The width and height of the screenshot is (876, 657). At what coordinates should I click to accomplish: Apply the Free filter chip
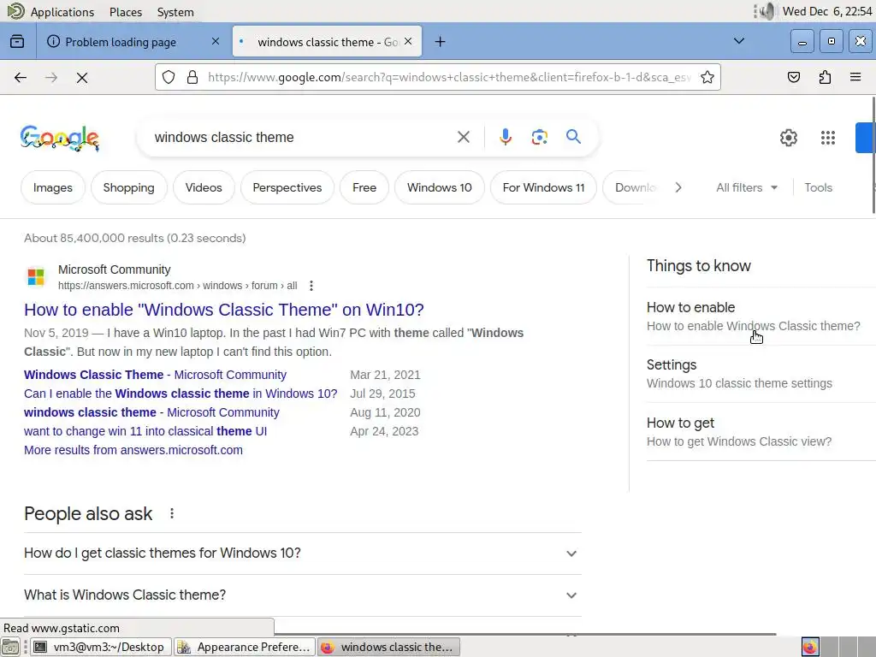[364, 187]
